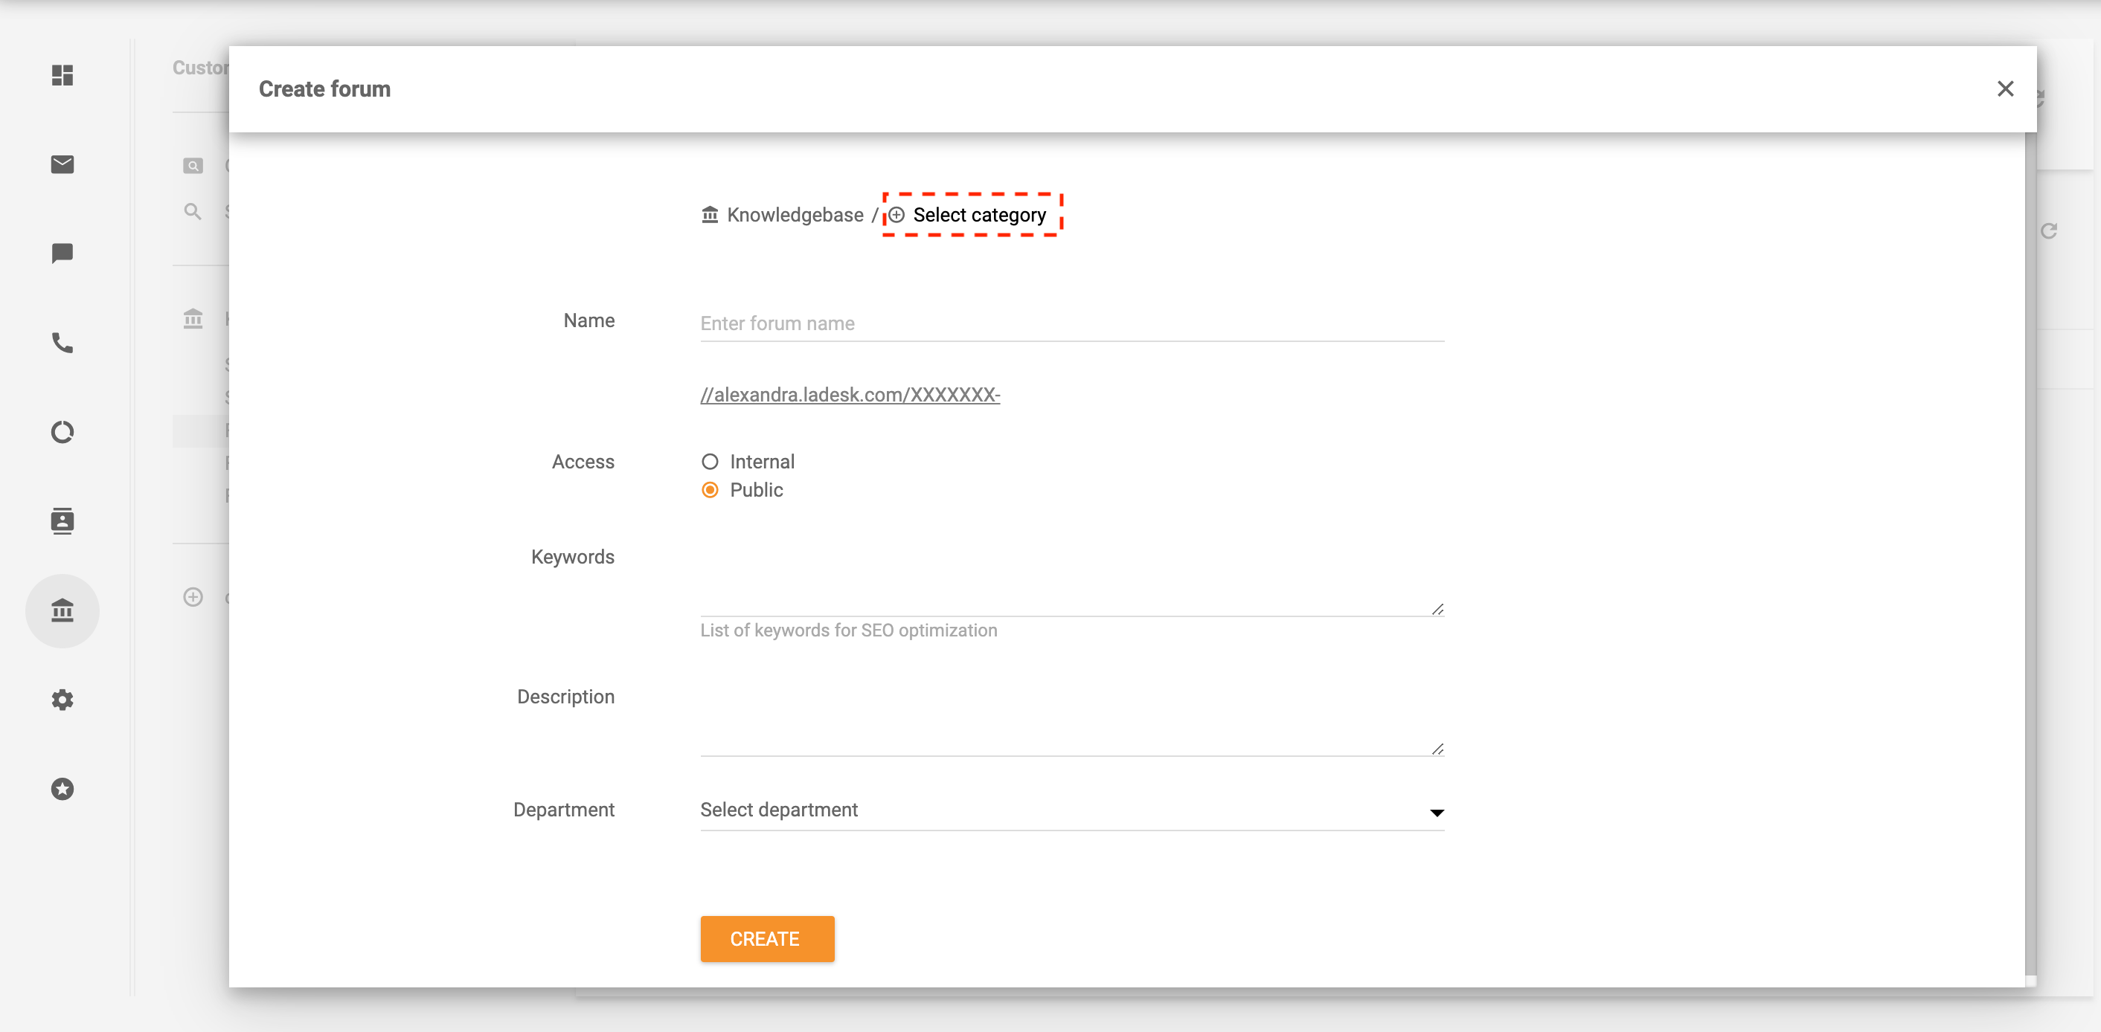Open Settings via the gear icon
This screenshot has height=1032, width=2101.
tap(62, 700)
